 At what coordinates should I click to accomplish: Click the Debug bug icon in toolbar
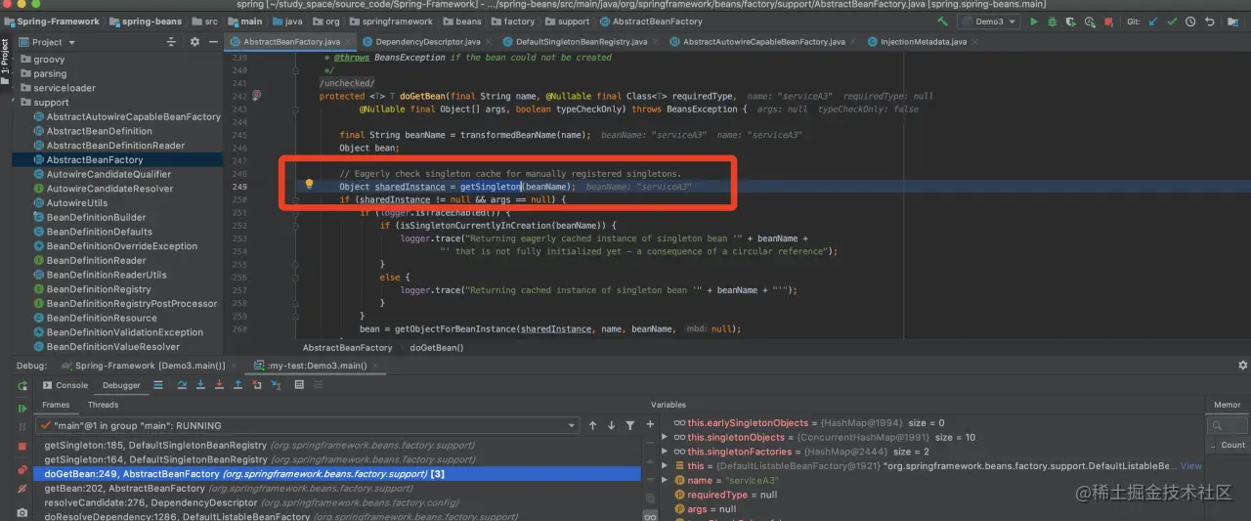pyautogui.click(x=1053, y=22)
